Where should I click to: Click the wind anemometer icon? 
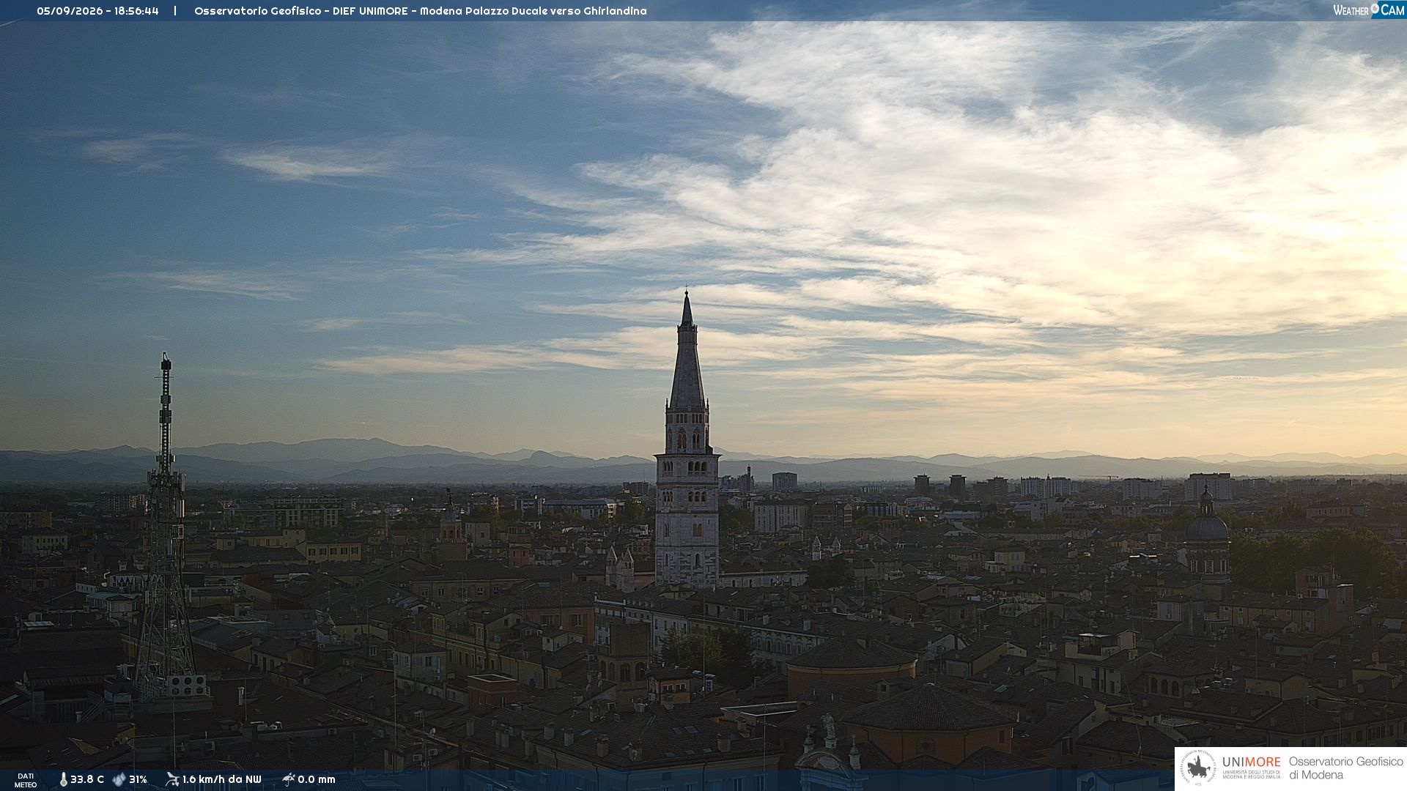pos(172,779)
